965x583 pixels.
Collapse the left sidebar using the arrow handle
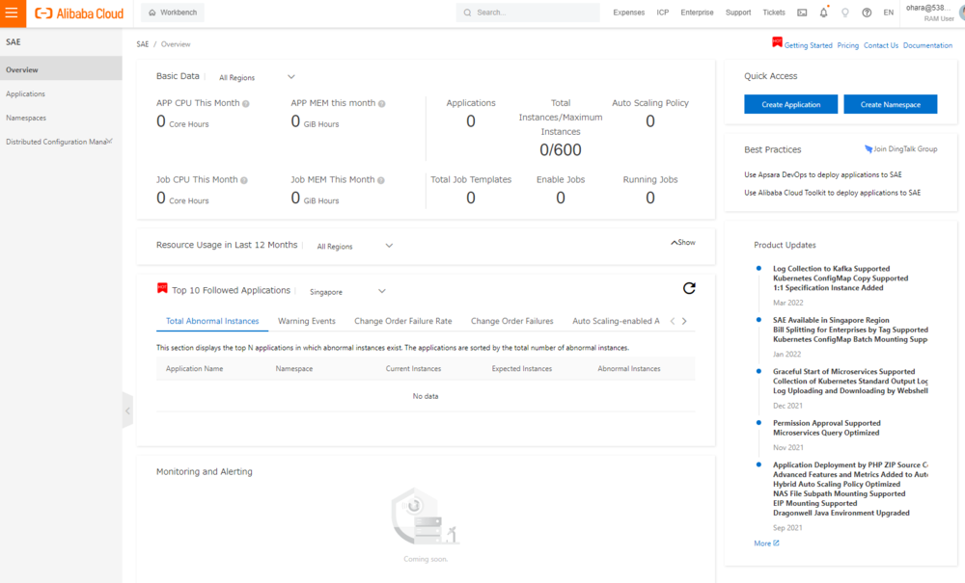[127, 411]
